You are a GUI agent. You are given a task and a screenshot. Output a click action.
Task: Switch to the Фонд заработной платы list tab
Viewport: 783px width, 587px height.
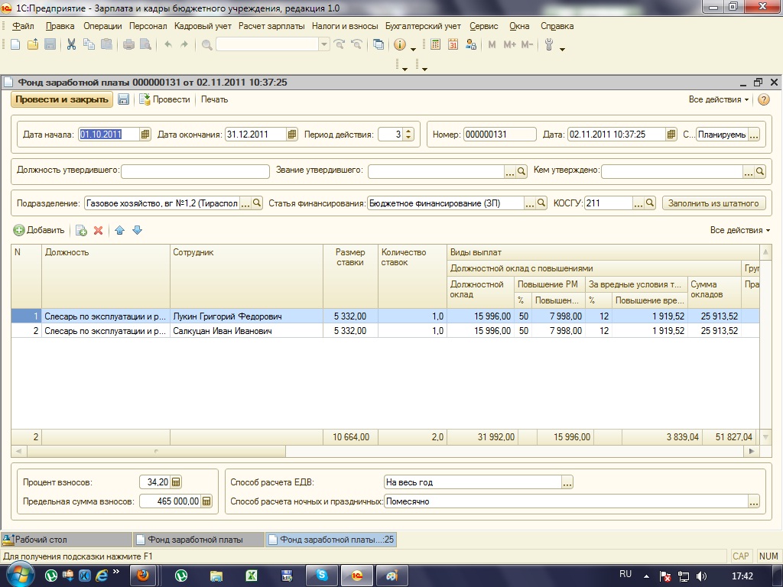point(199,540)
